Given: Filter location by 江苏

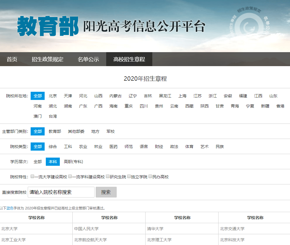Looking at the screenshot, I should tap(197, 96).
